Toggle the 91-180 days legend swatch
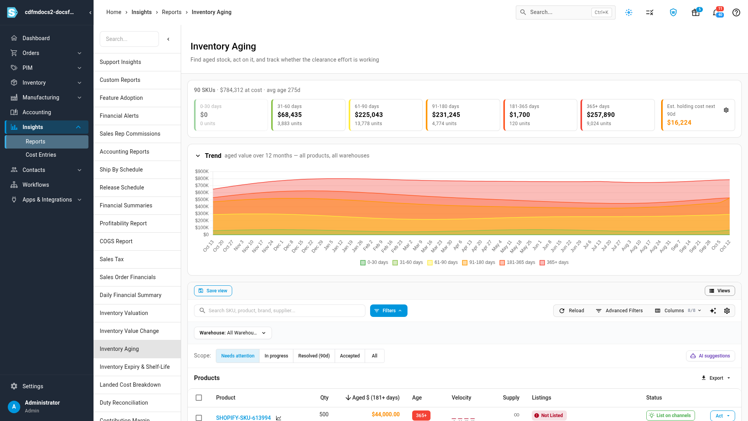Image resolution: width=748 pixels, height=421 pixels. 465,263
